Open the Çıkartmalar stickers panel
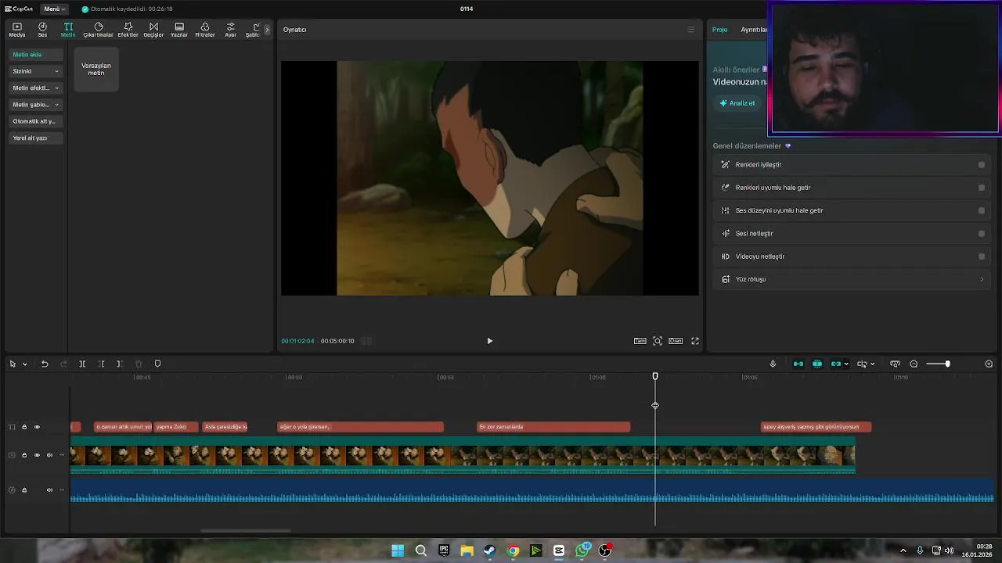 (x=99, y=30)
